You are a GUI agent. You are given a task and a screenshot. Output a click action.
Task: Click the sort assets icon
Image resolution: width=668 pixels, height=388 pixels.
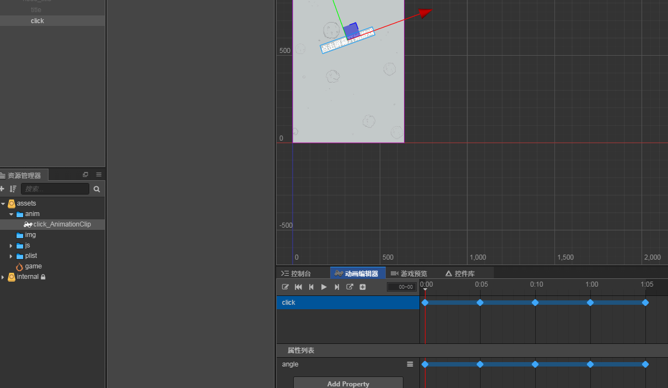(13, 189)
